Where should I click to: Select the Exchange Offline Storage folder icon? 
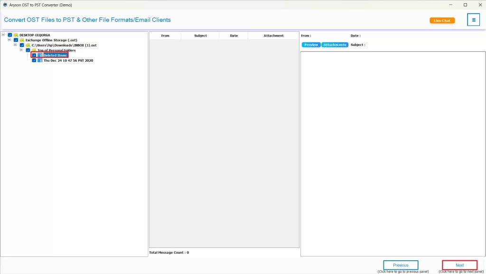point(22,40)
